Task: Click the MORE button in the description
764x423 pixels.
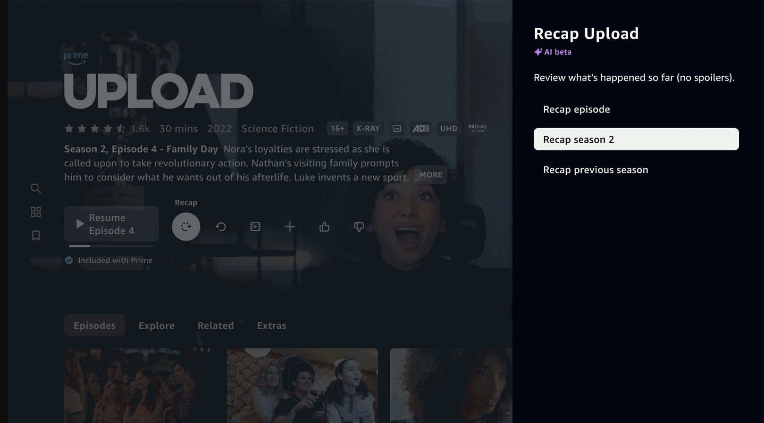Action: coord(431,175)
